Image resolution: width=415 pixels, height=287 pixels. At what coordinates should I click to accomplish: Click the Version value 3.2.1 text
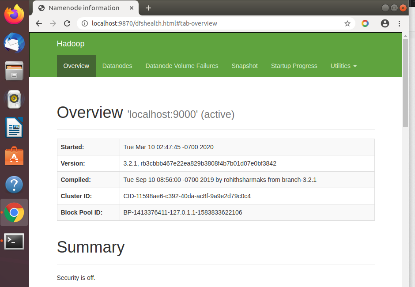tap(200, 164)
